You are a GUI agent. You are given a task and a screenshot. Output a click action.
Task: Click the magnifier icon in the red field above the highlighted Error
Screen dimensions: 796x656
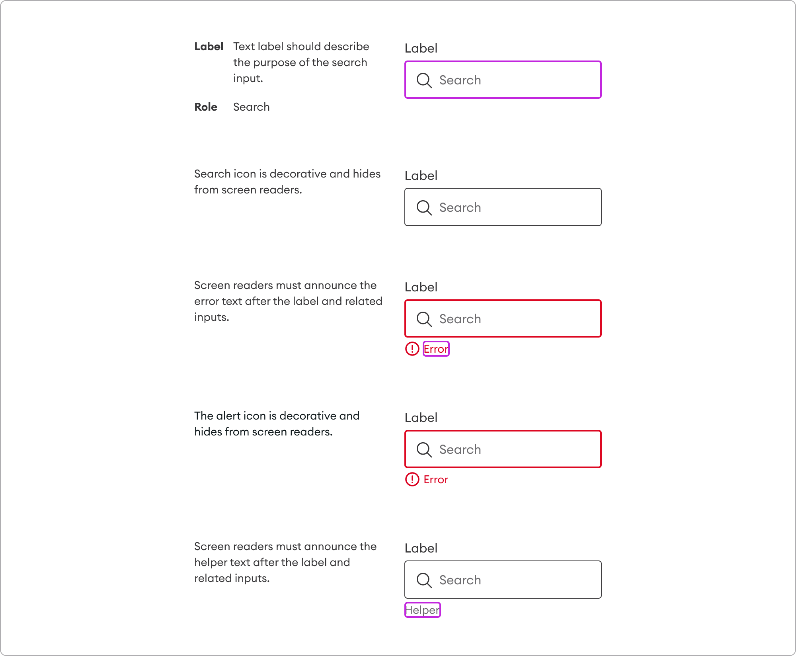pos(424,319)
